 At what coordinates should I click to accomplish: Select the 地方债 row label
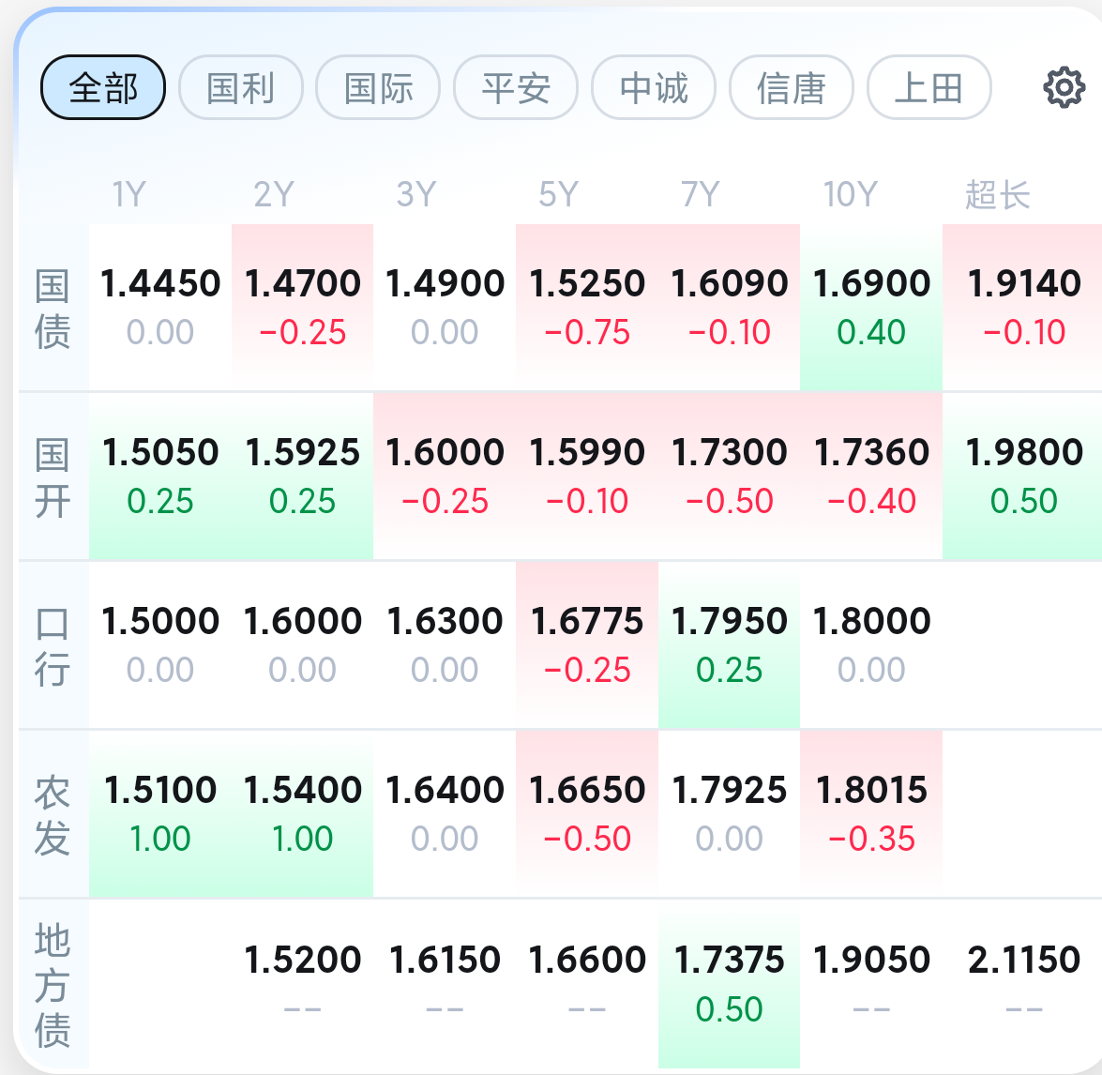tap(53, 984)
